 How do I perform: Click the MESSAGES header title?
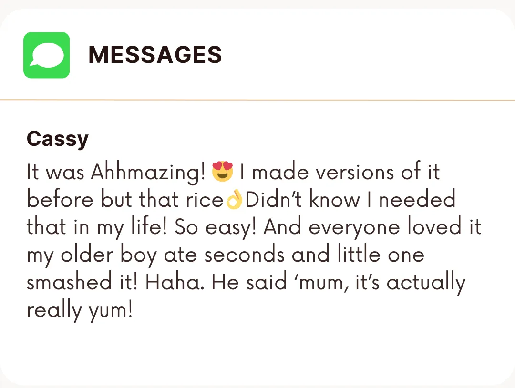coord(155,55)
